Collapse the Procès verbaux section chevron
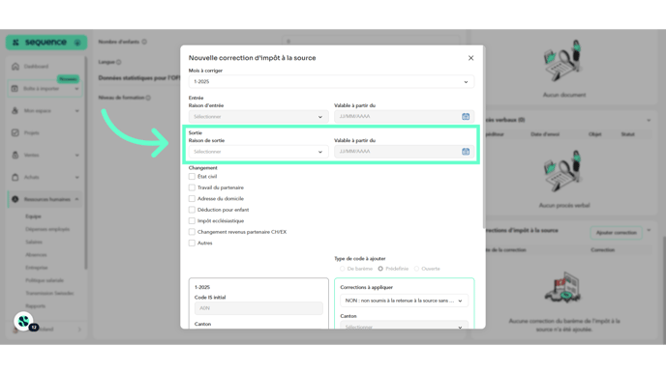The height and width of the screenshot is (374, 666). 649,121
